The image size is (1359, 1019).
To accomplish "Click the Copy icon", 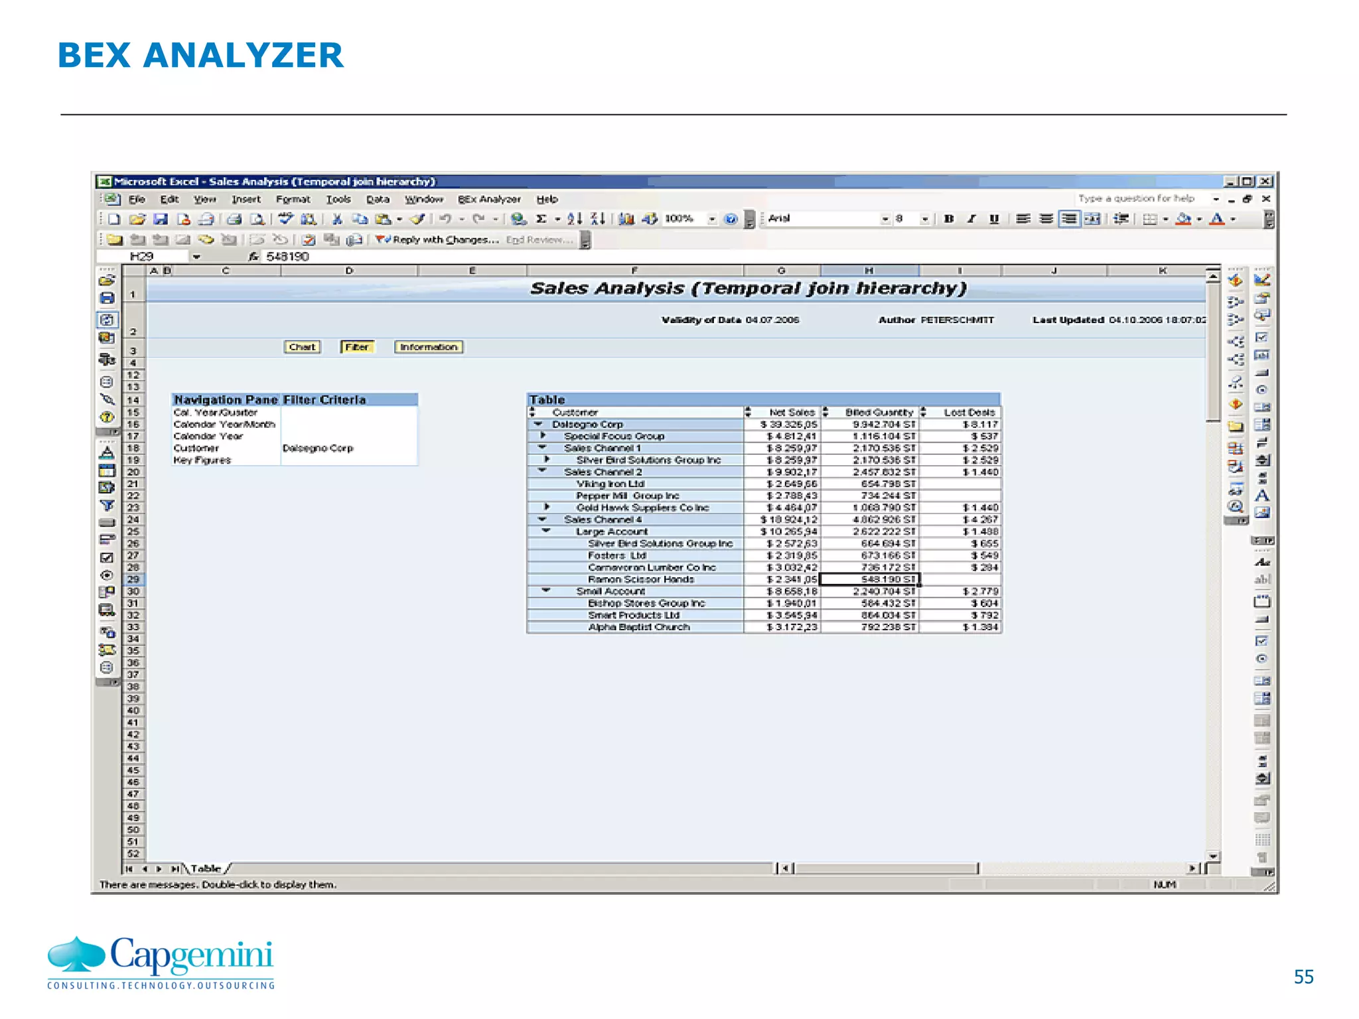I will [x=360, y=219].
